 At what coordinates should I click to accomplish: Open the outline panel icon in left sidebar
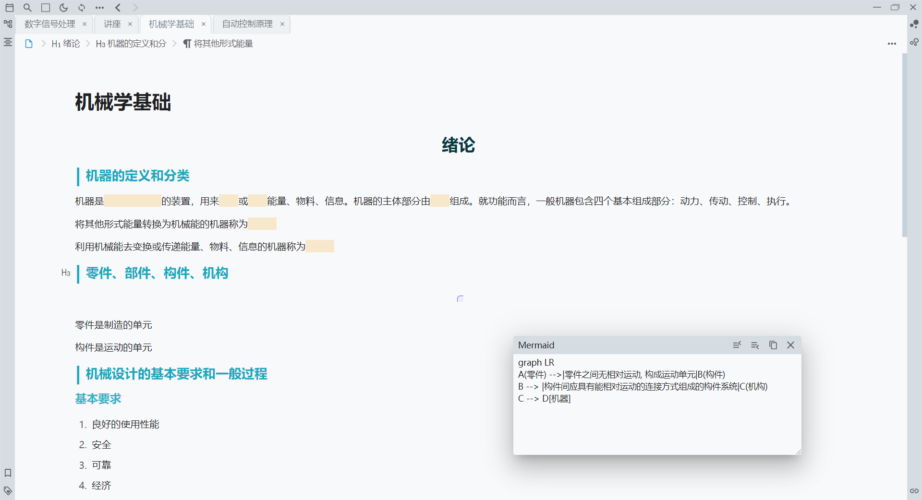pos(8,42)
